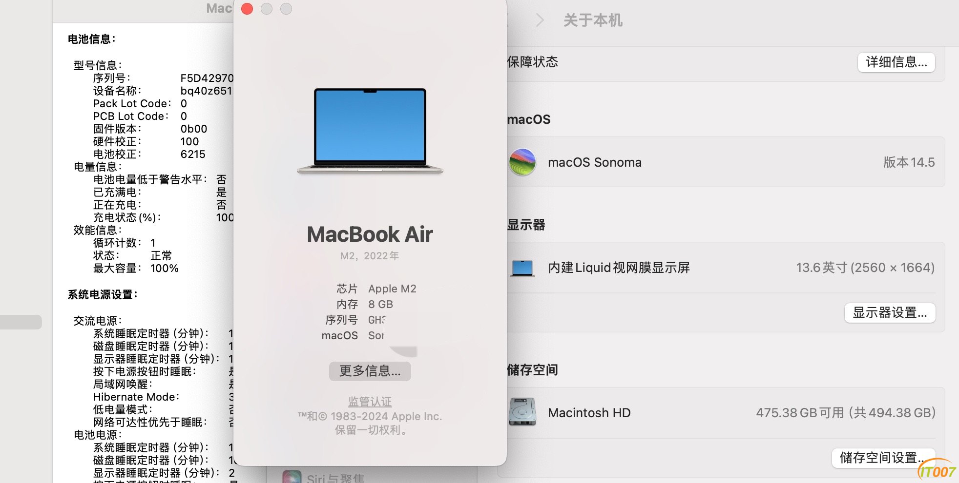Select 最大容量 100% value

pos(165,268)
